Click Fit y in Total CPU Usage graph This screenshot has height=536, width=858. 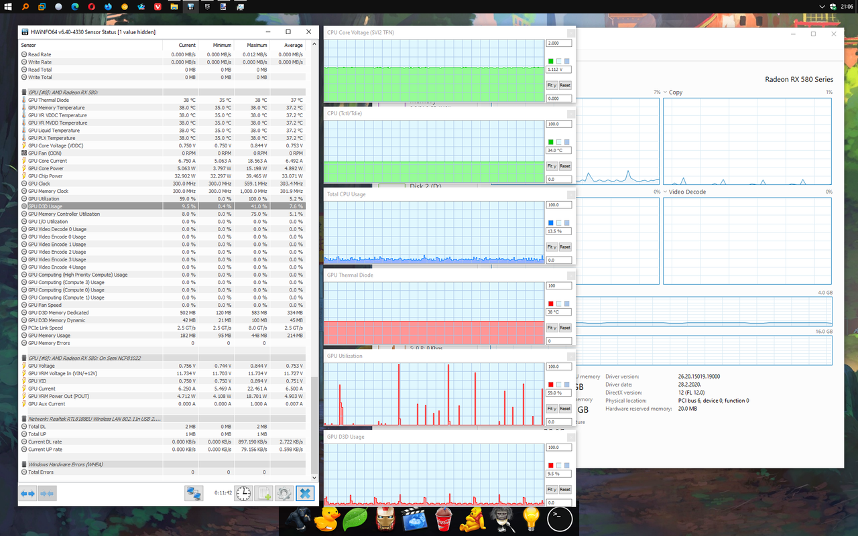[x=551, y=247]
